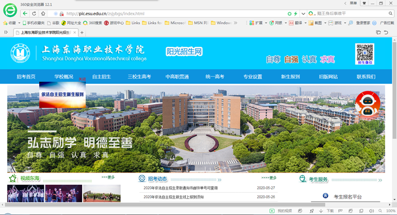Close floating ad with 关闭 link
The width and height of the screenshot is (397, 215).
coord(82,79)
